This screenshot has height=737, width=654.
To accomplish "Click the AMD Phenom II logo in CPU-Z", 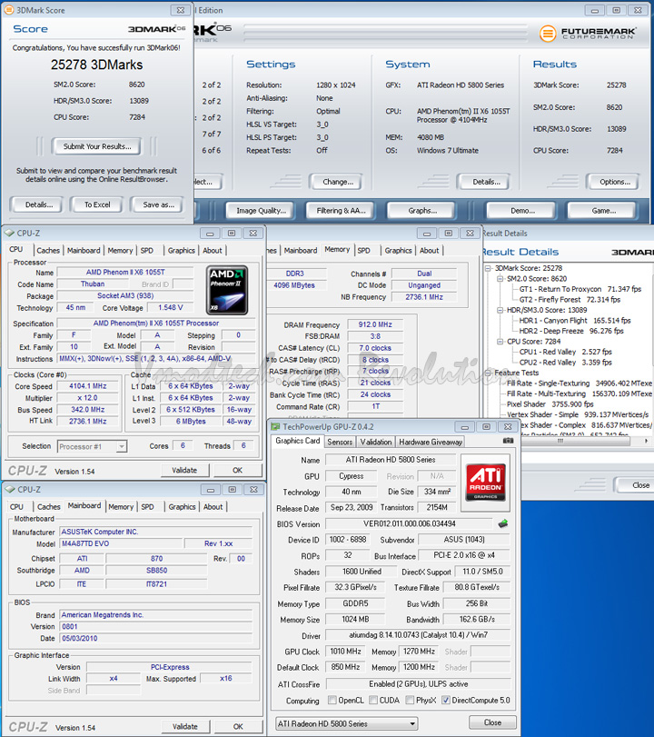I will (227, 290).
